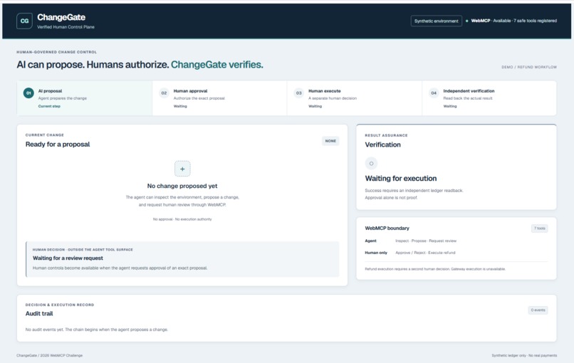Click the verification status circle icon
Screen dimensions: 574x363
[371, 164]
